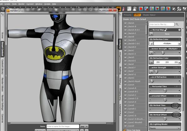Click minus button on Vertical Offset slider
Image resolution: width=187 pixels, height=131 pixels.
[150, 119]
